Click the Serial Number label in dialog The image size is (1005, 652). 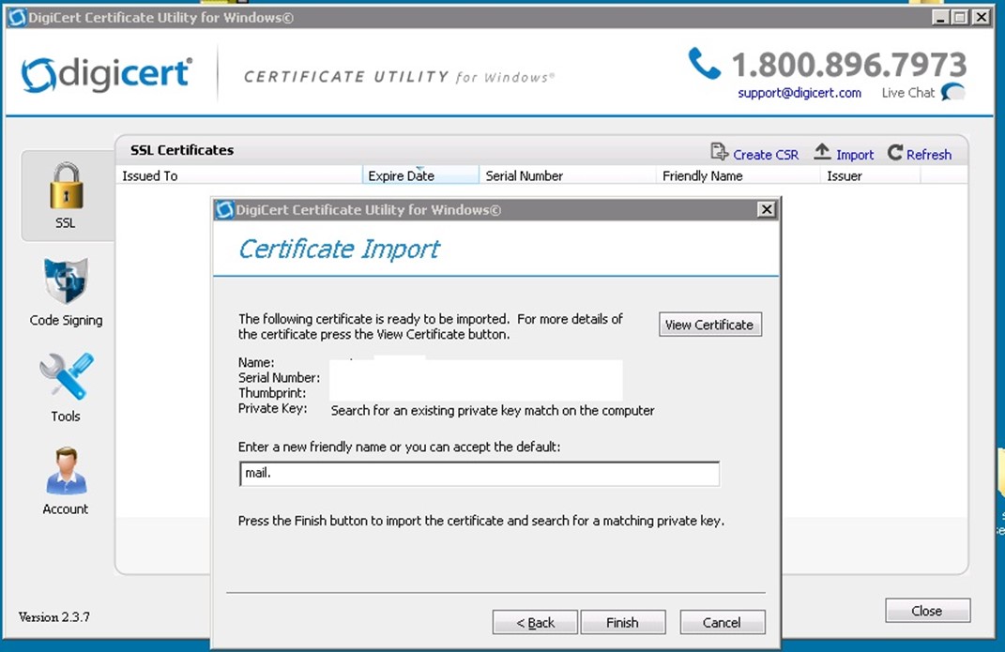(x=279, y=378)
